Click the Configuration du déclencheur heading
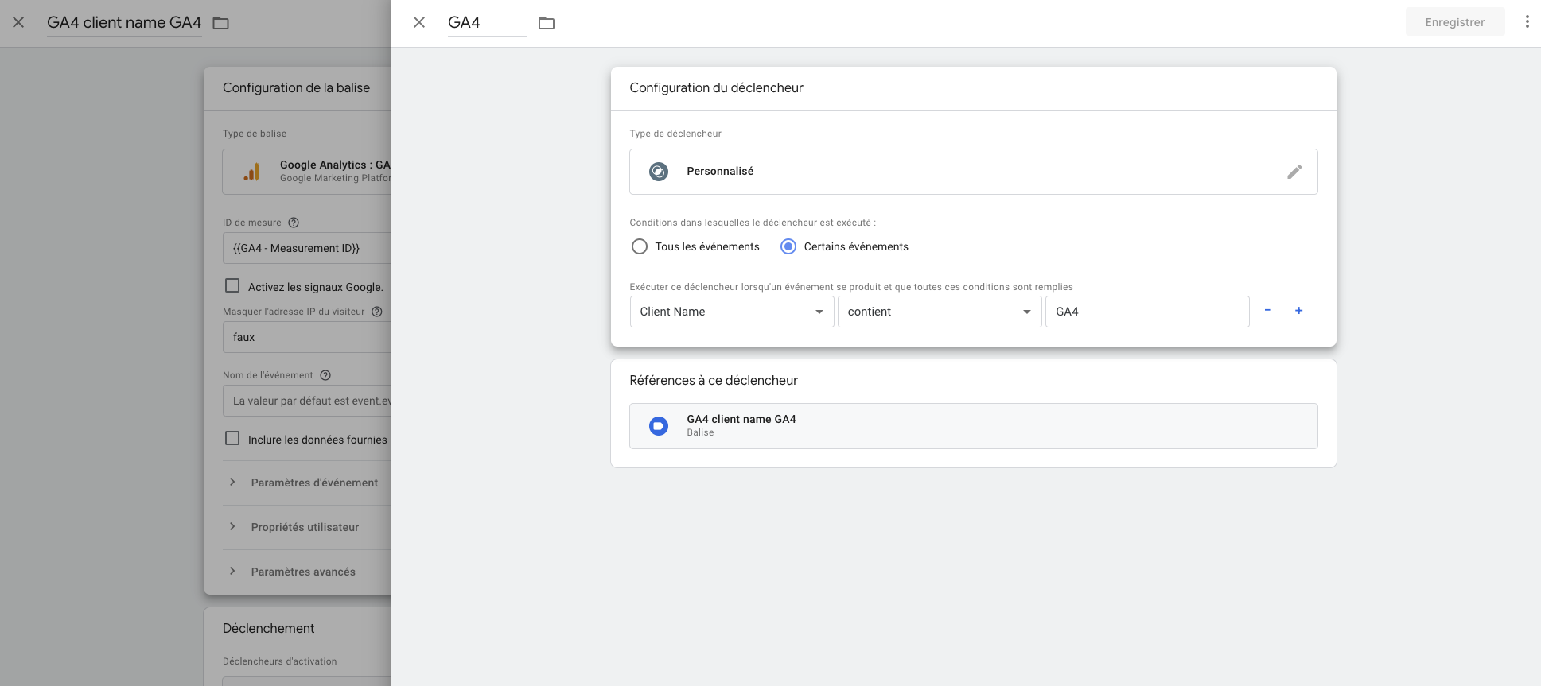 [x=716, y=87]
